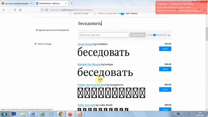The width and height of the screenshot is (208, 117).
Task: Open the Microsoft Word taskbar icon
Action: point(32,114)
